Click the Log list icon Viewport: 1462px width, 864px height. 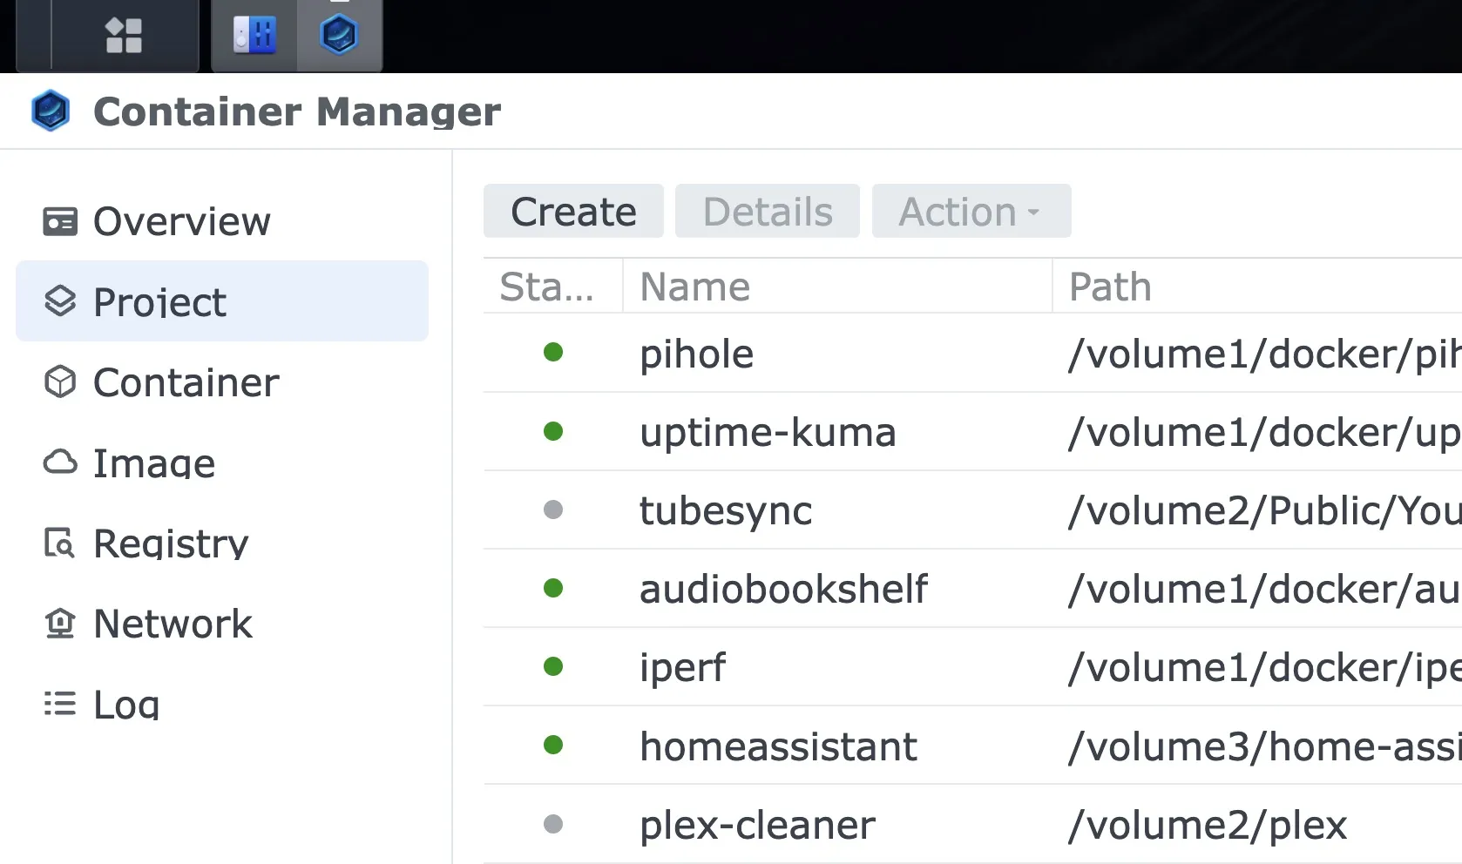pos(59,702)
